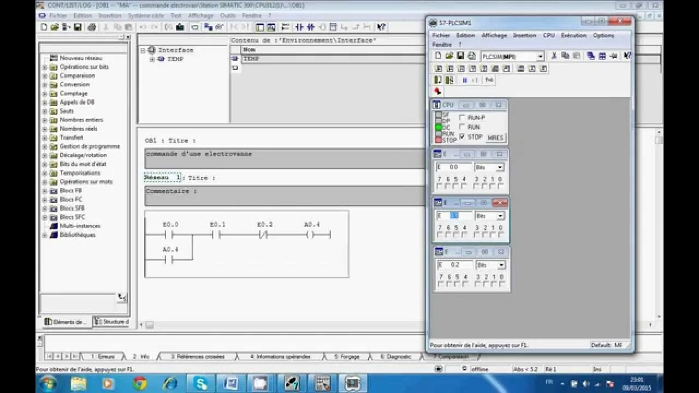This screenshot has width=699, height=393.
Task: Toggle bit 1 of input E 0.0
Action: click(493, 186)
